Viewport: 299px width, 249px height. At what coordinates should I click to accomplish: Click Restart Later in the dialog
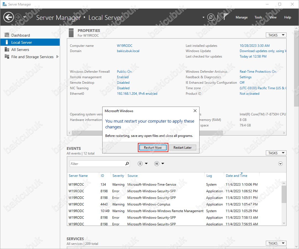[x=182, y=147]
